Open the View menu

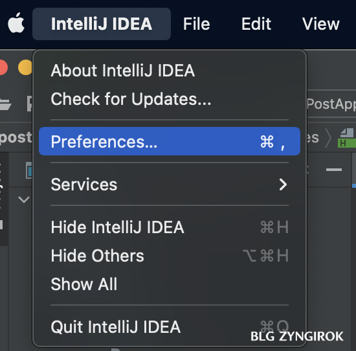(x=320, y=24)
